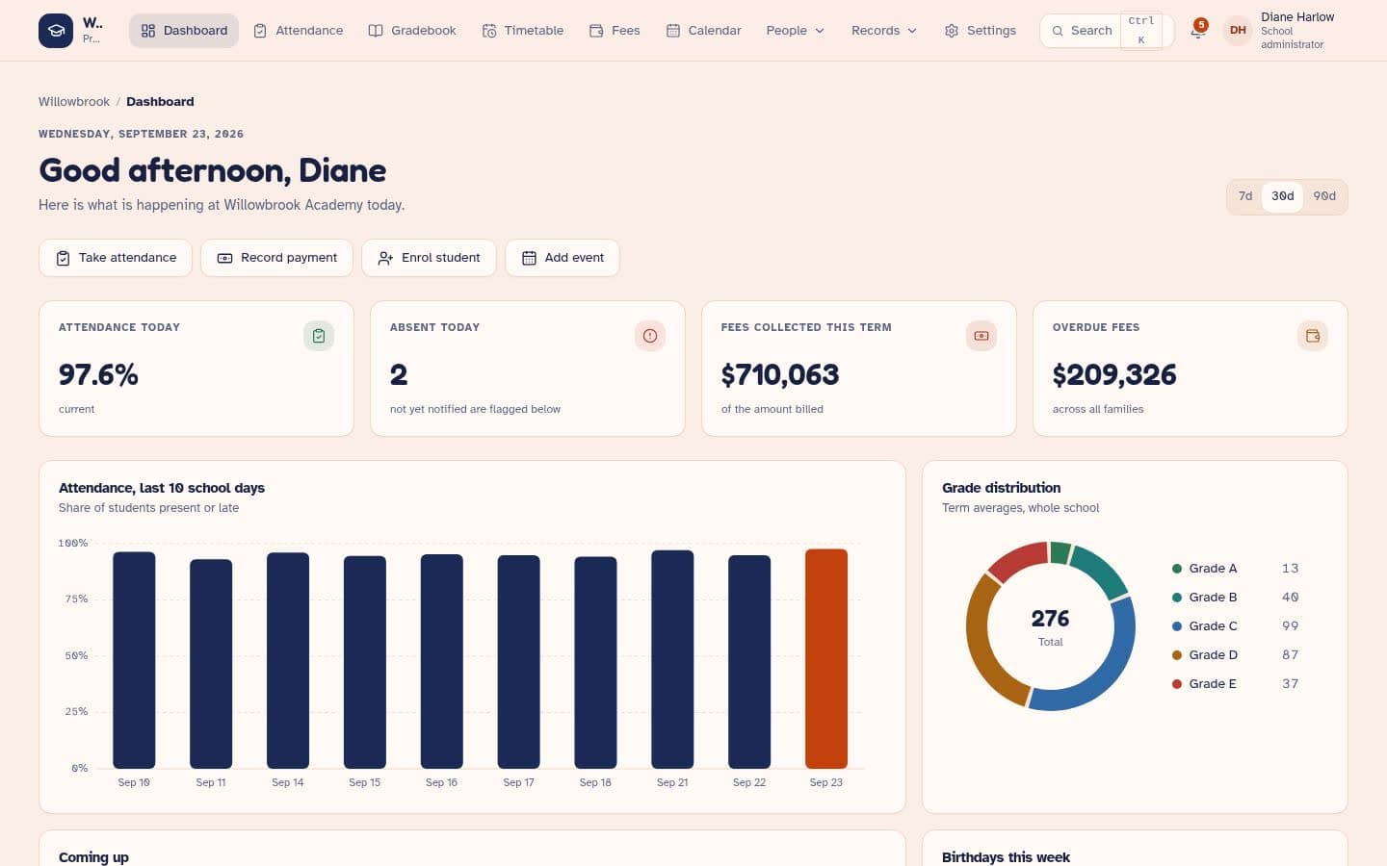The image size is (1387, 866).
Task: Click the Grade C blue legend dot
Action: (1177, 626)
